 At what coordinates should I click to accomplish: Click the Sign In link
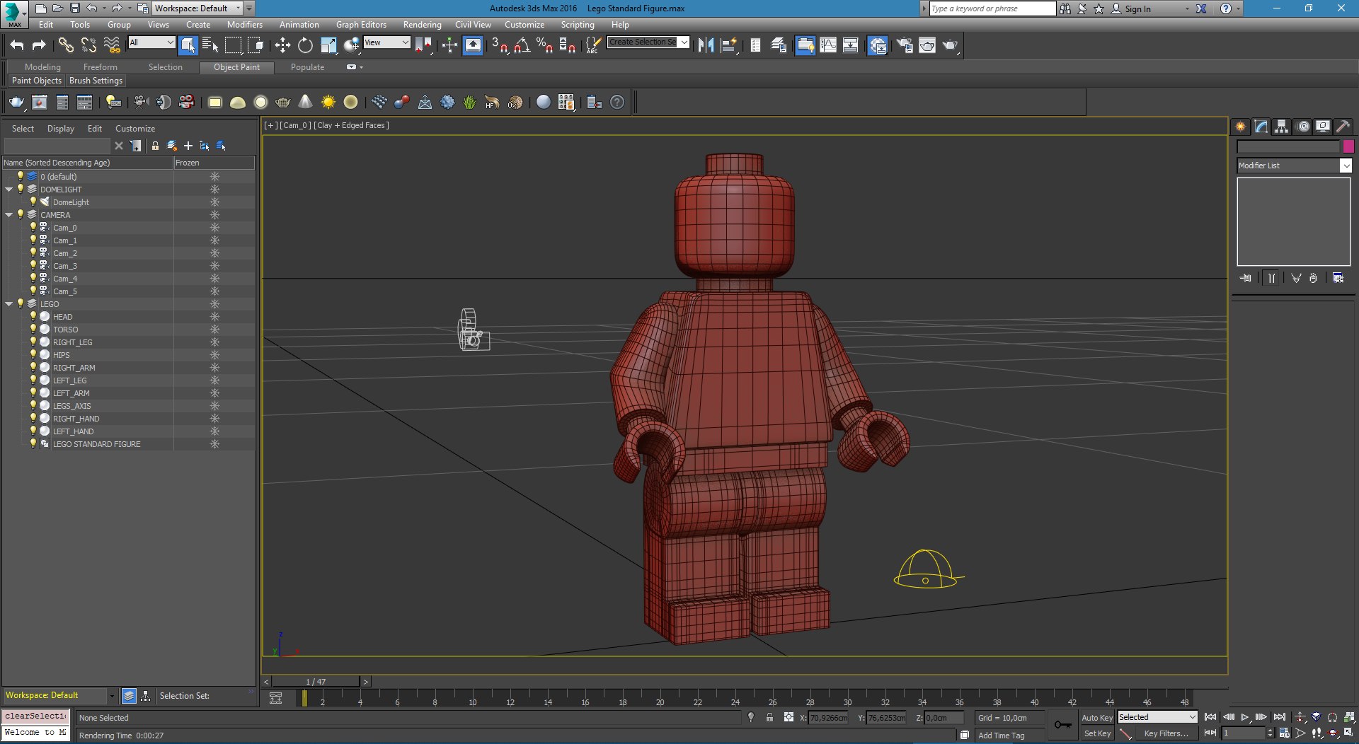coord(1137,9)
